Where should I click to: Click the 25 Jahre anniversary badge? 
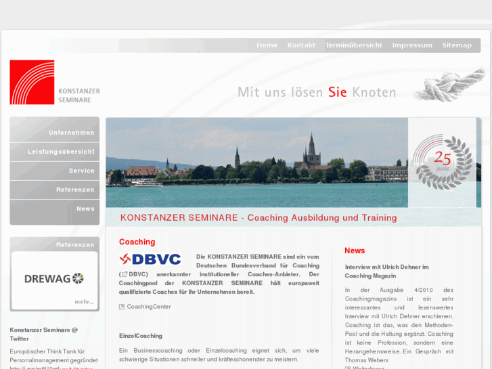coord(443,162)
